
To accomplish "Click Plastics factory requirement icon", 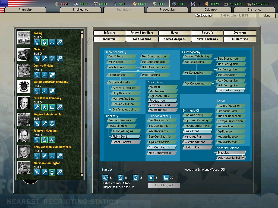I will point(166,178).
